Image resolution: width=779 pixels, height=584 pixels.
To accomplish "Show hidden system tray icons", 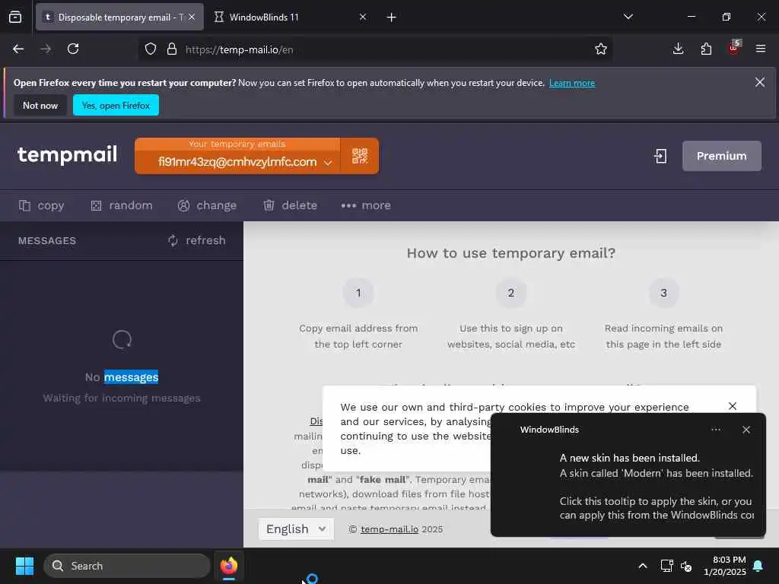I will (x=642, y=566).
